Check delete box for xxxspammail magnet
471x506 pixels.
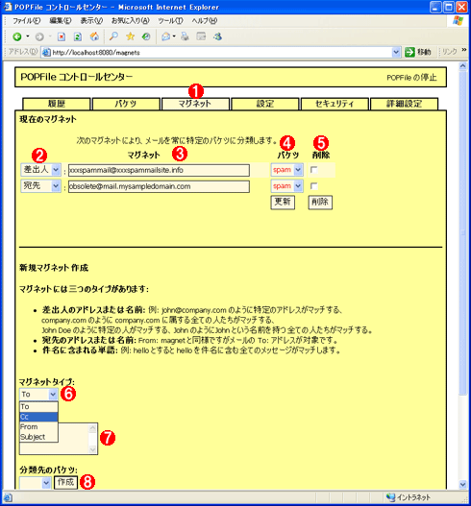coord(313,170)
